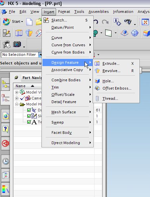The image size is (150, 197).
Task: Open the Associative Copy submenu
Action: pos(67,70)
